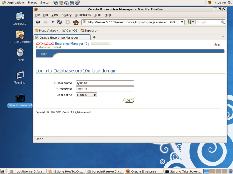
Task: Open the URL history dropdown arrow
Action: click(182, 22)
